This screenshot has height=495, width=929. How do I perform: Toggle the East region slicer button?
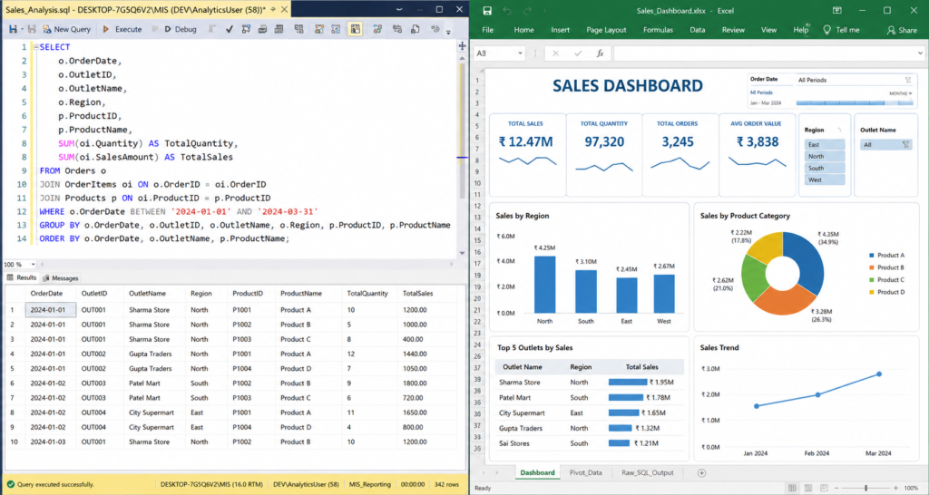click(824, 144)
